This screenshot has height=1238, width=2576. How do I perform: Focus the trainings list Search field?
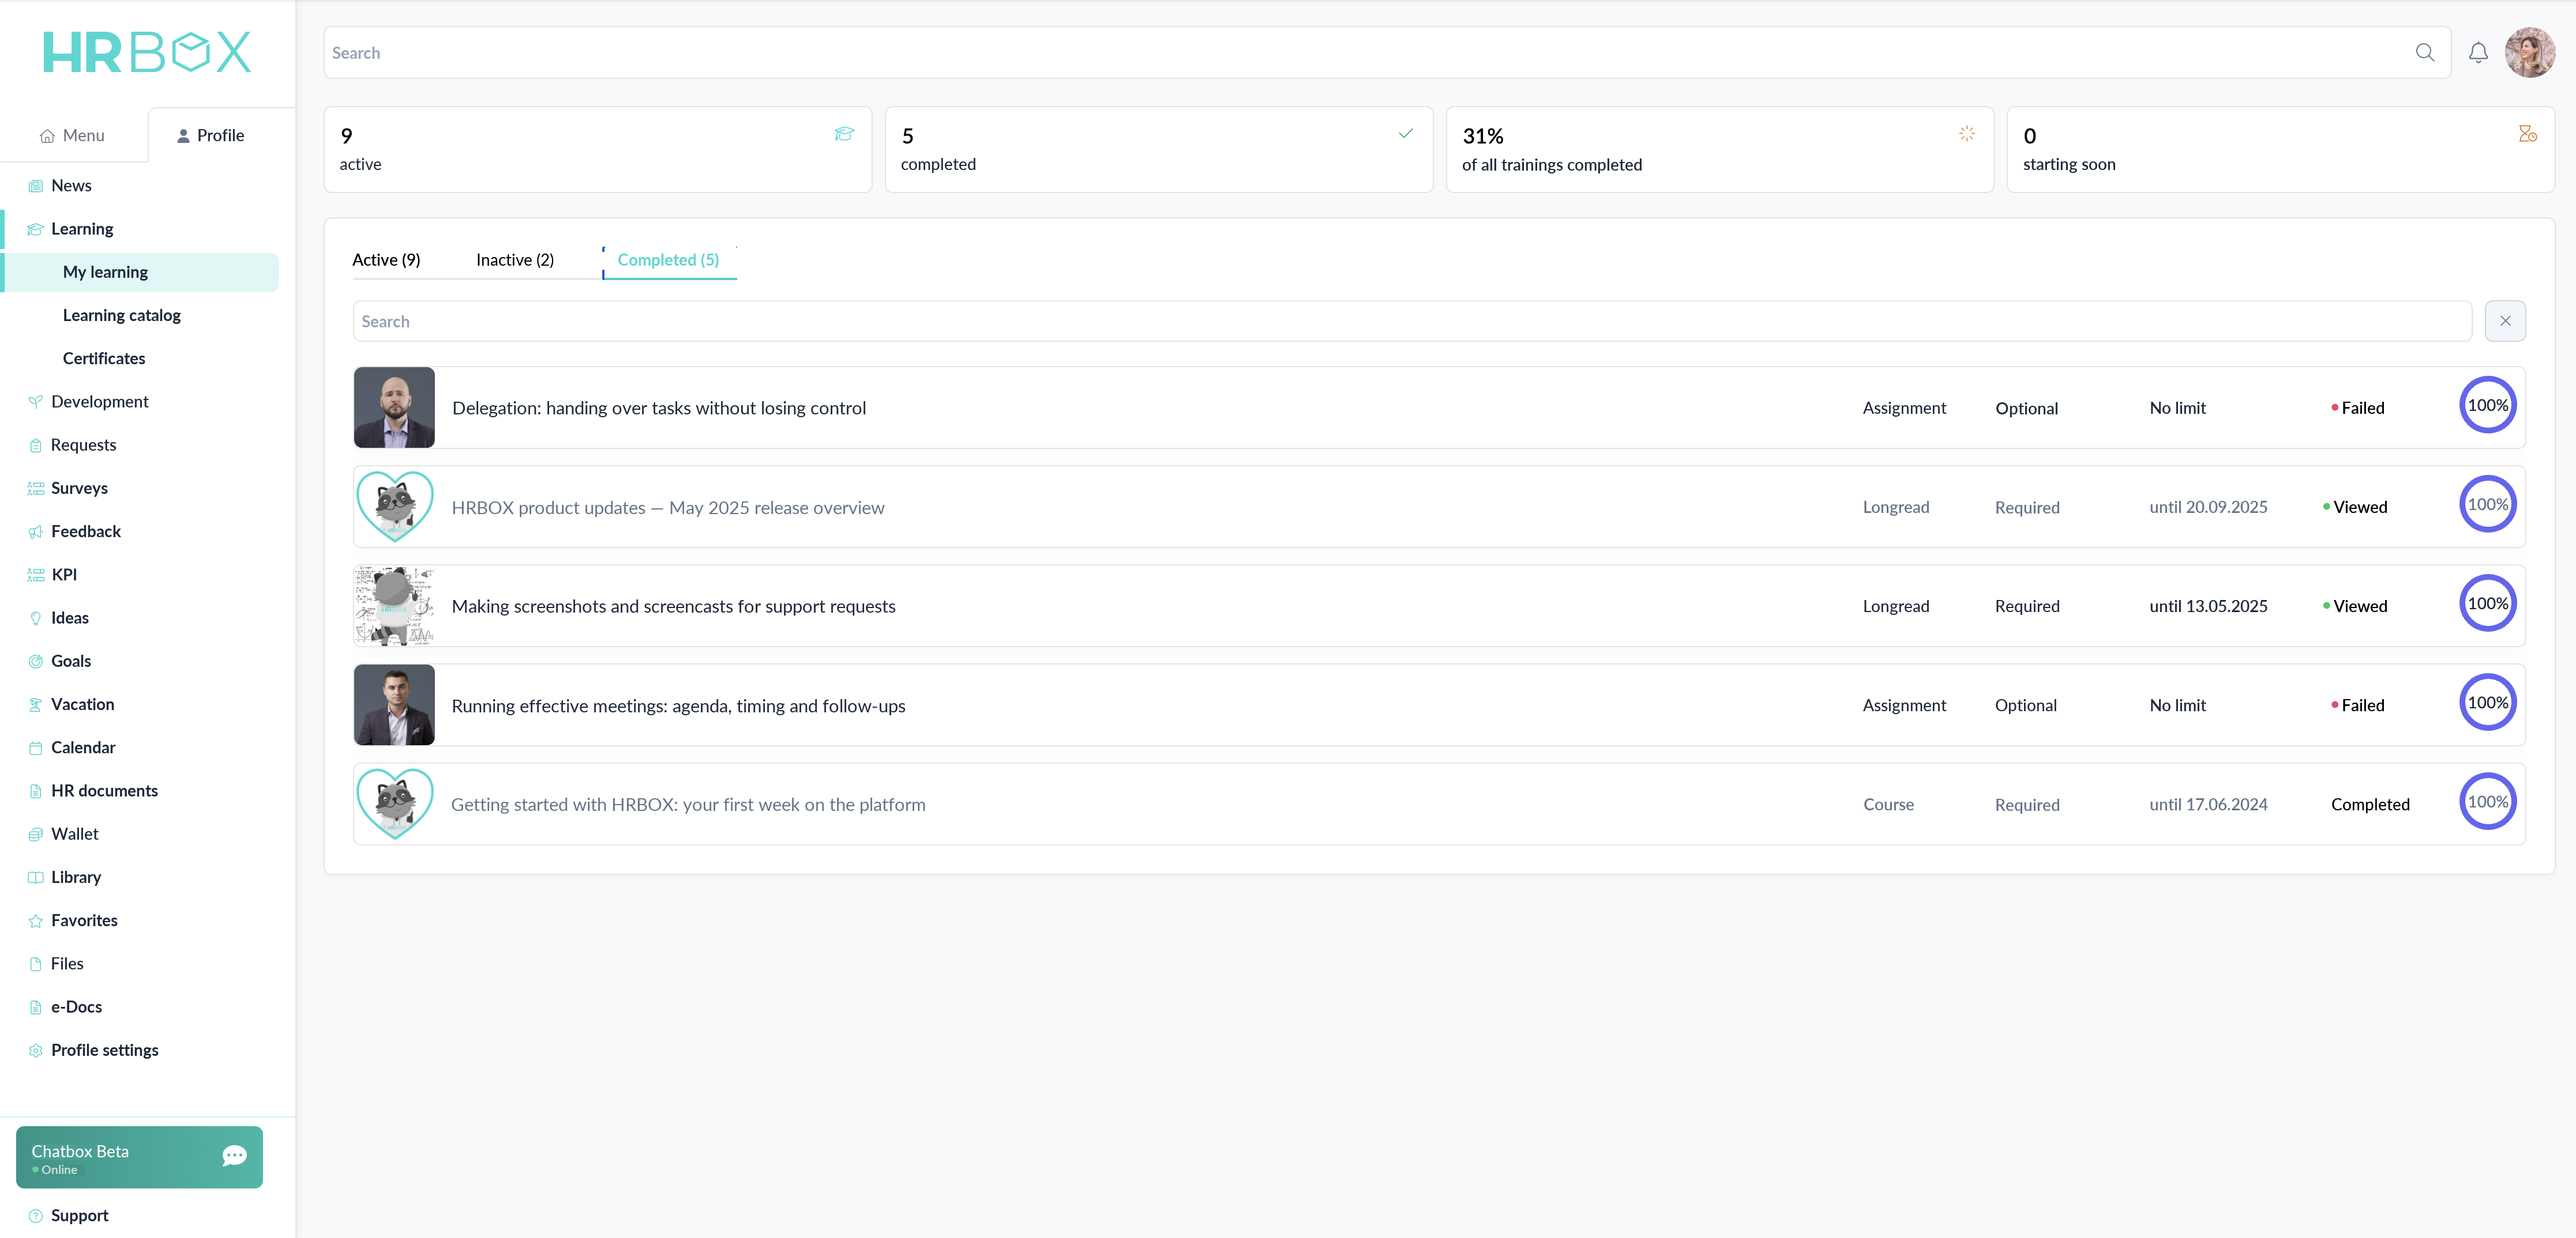pos(1412,321)
